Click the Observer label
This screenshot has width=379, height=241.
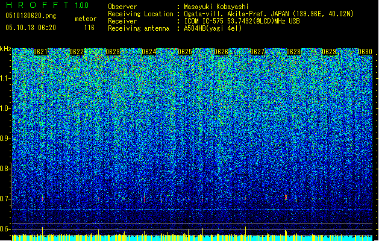tap(122, 7)
